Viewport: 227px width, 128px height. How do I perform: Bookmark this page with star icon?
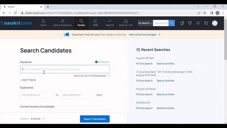click(x=205, y=13)
